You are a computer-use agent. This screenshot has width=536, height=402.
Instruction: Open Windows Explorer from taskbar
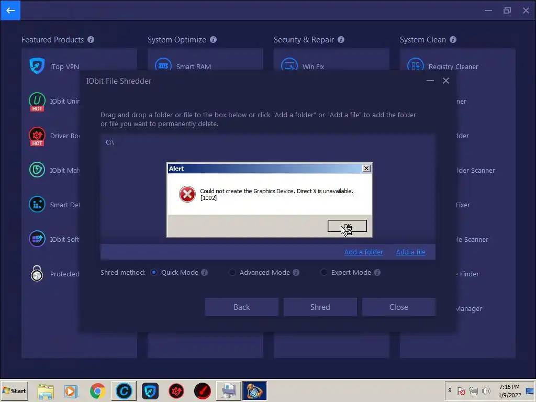coord(46,391)
